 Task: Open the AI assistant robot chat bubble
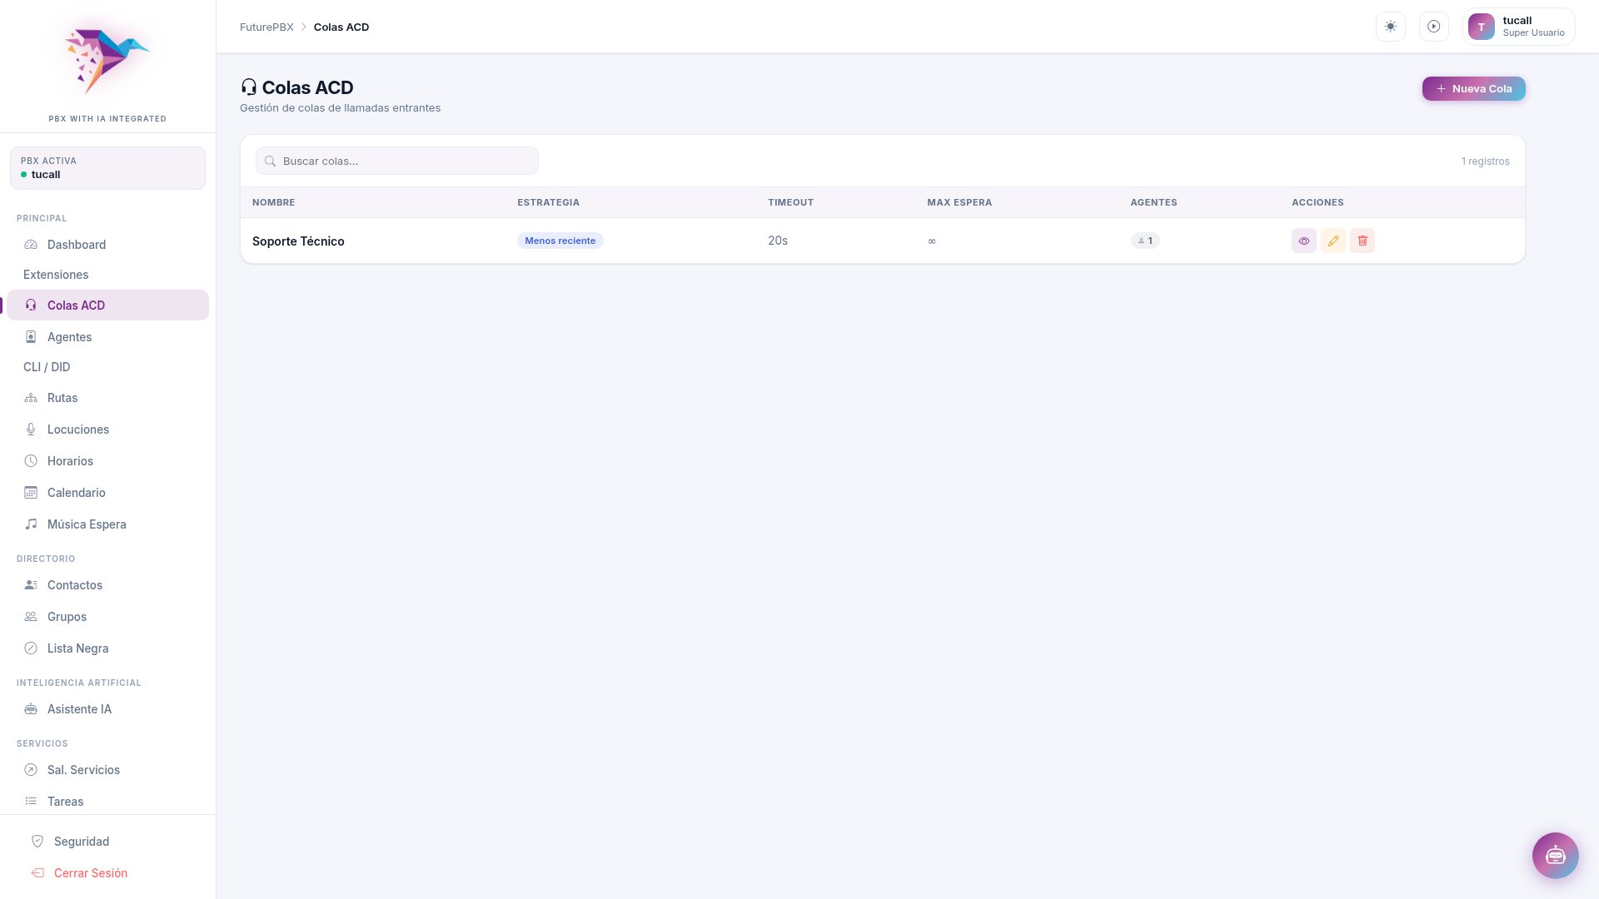click(1555, 855)
